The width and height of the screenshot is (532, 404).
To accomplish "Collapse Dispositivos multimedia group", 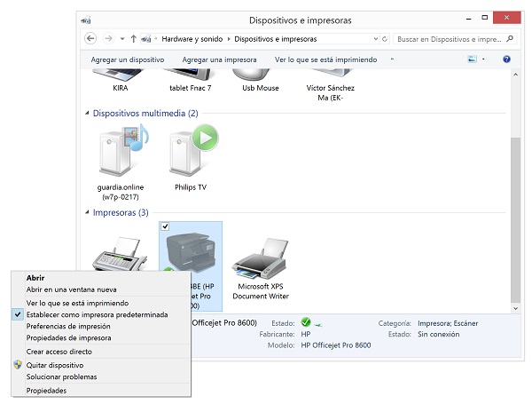I will point(87,113).
